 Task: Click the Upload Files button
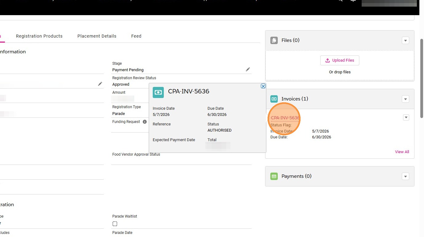click(x=340, y=60)
